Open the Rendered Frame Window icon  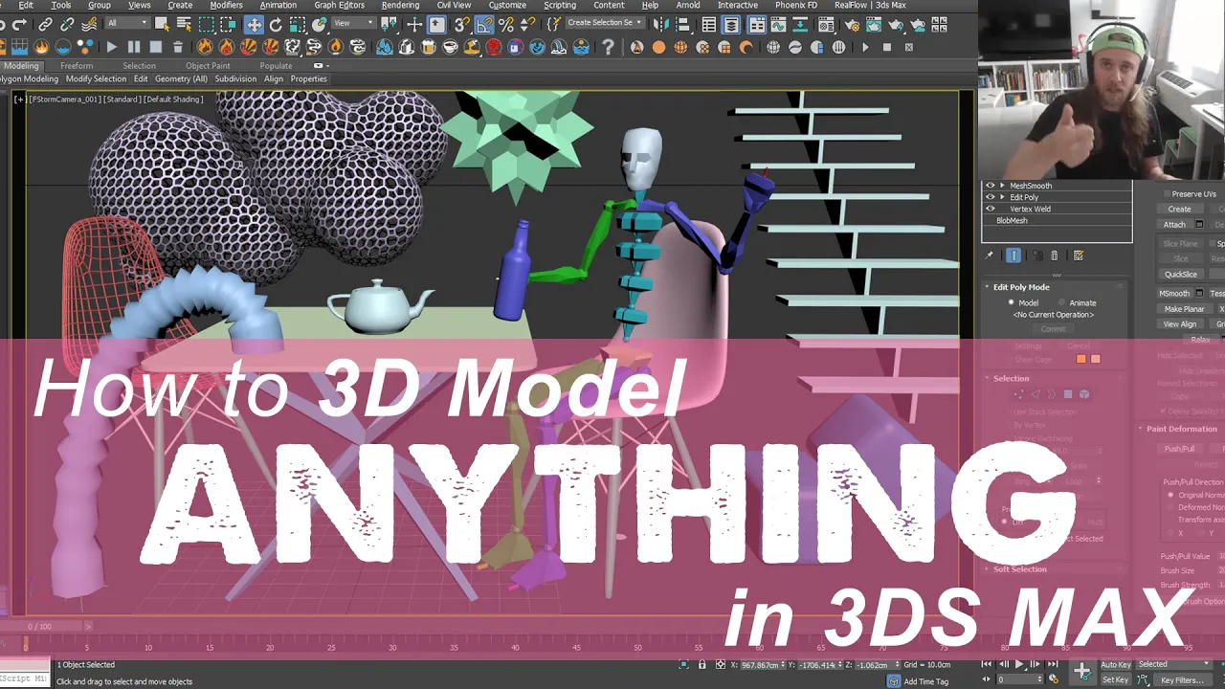pyautogui.click(x=874, y=24)
